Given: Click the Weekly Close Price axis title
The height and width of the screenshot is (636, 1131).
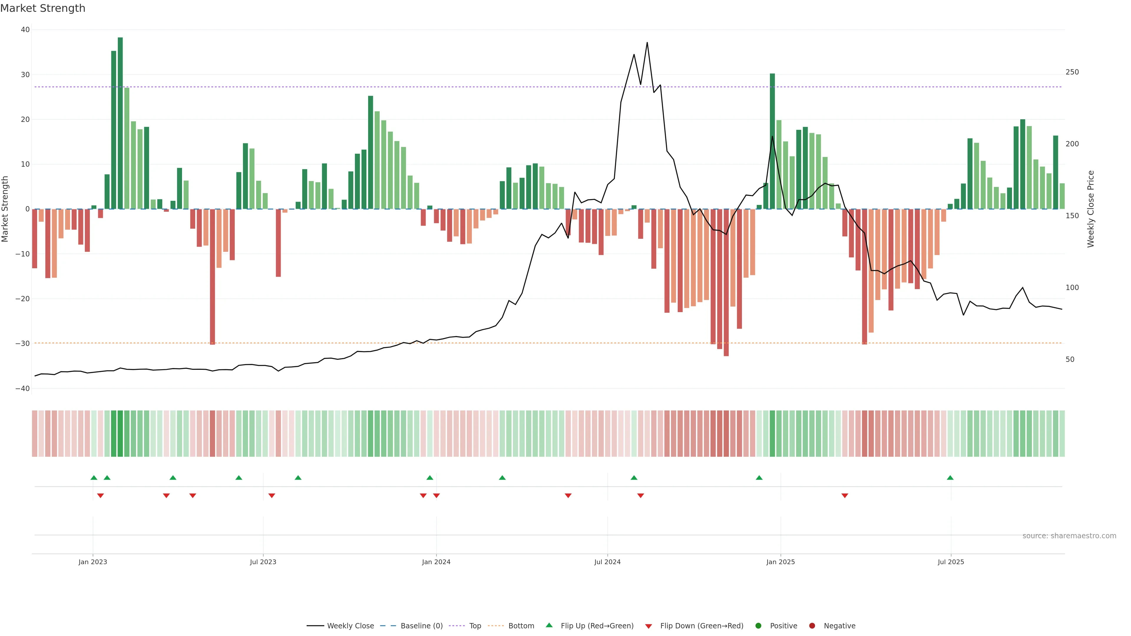Looking at the screenshot, I should click(x=1091, y=209).
